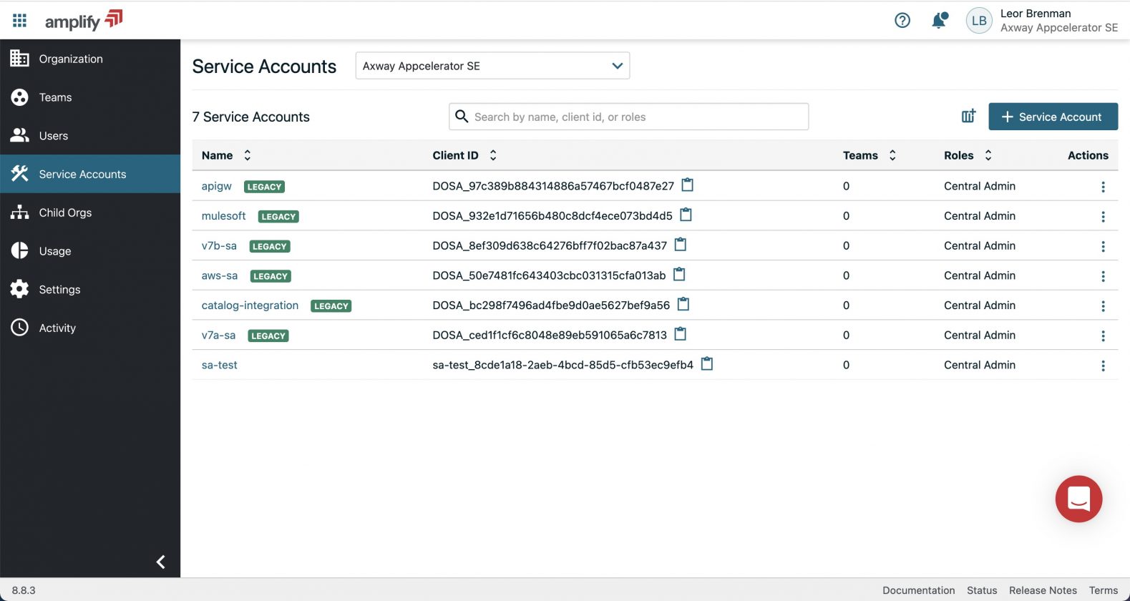
Task: Navigate to the Teams page
Action: 55,97
